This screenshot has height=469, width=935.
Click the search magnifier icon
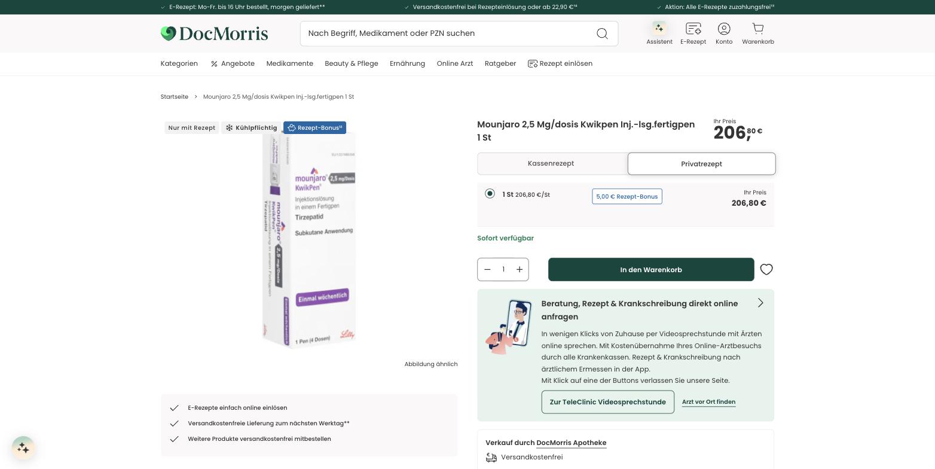click(x=602, y=33)
